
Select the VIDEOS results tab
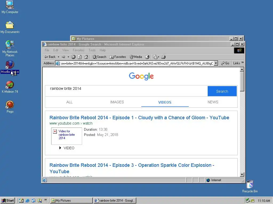[165, 102]
